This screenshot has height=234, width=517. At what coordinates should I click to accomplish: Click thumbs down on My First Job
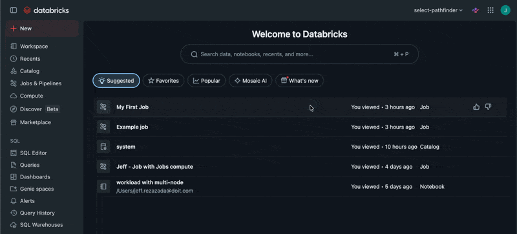pos(489,107)
